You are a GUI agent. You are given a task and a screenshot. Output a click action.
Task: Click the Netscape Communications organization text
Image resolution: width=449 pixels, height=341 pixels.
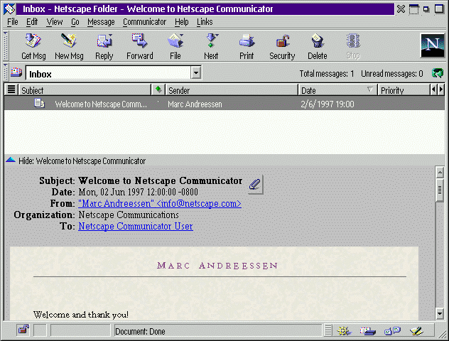129,215
